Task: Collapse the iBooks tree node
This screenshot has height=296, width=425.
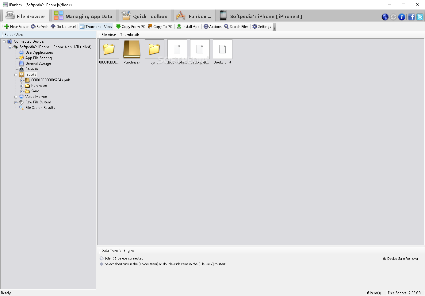Action: [16, 75]
